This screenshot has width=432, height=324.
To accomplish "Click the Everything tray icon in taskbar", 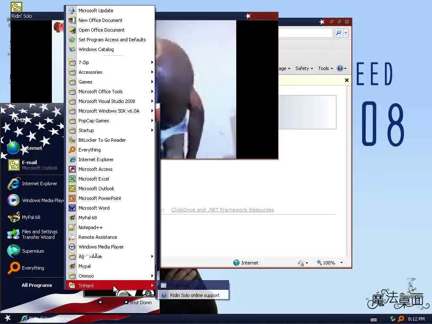I will coord(401,319).
